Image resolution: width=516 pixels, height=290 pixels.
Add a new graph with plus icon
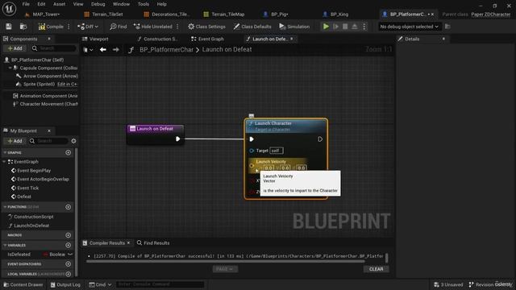pyautogui.click(x=68, y=152)
